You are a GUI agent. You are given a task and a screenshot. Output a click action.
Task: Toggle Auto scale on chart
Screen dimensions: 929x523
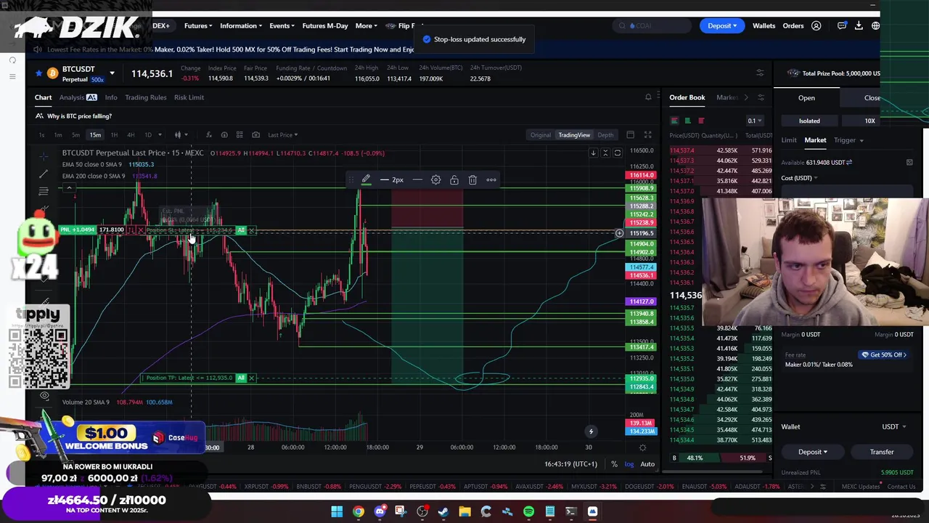coord(647,464)
